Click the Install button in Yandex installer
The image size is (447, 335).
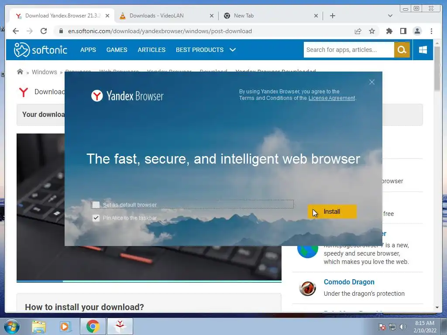pos(332,212)
